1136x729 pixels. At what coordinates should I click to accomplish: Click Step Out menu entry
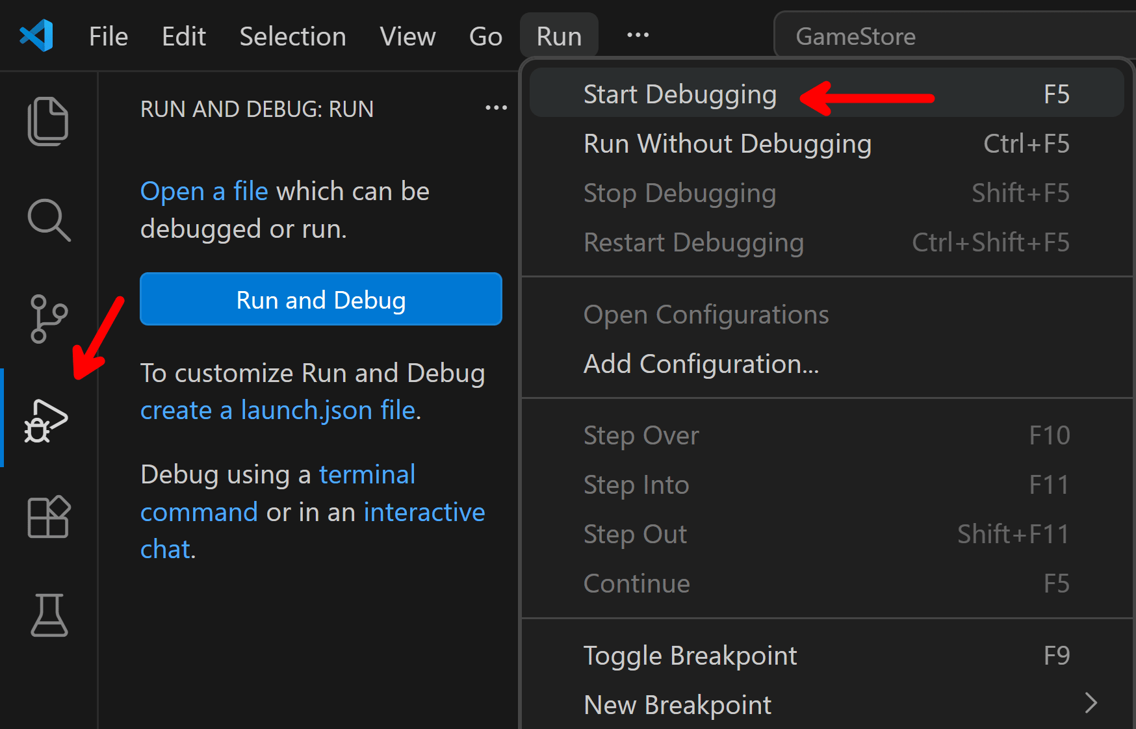tap(827, 534)
